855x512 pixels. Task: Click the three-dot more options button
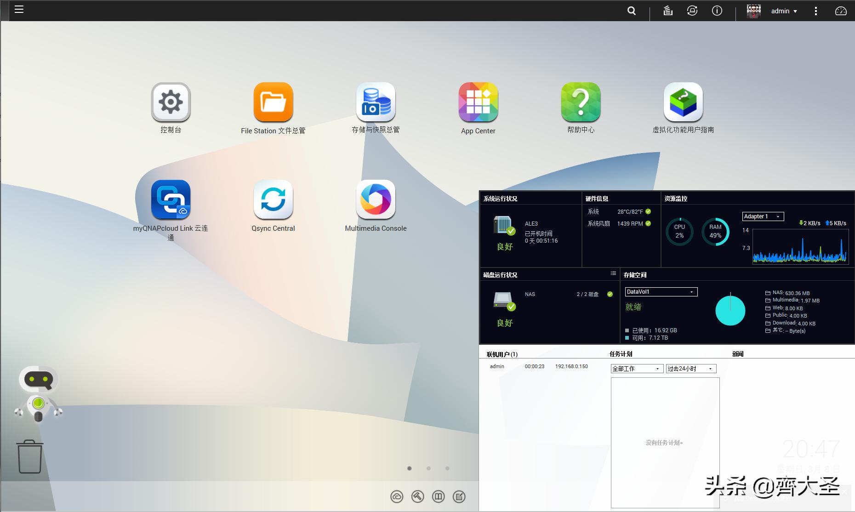point(816,11)
